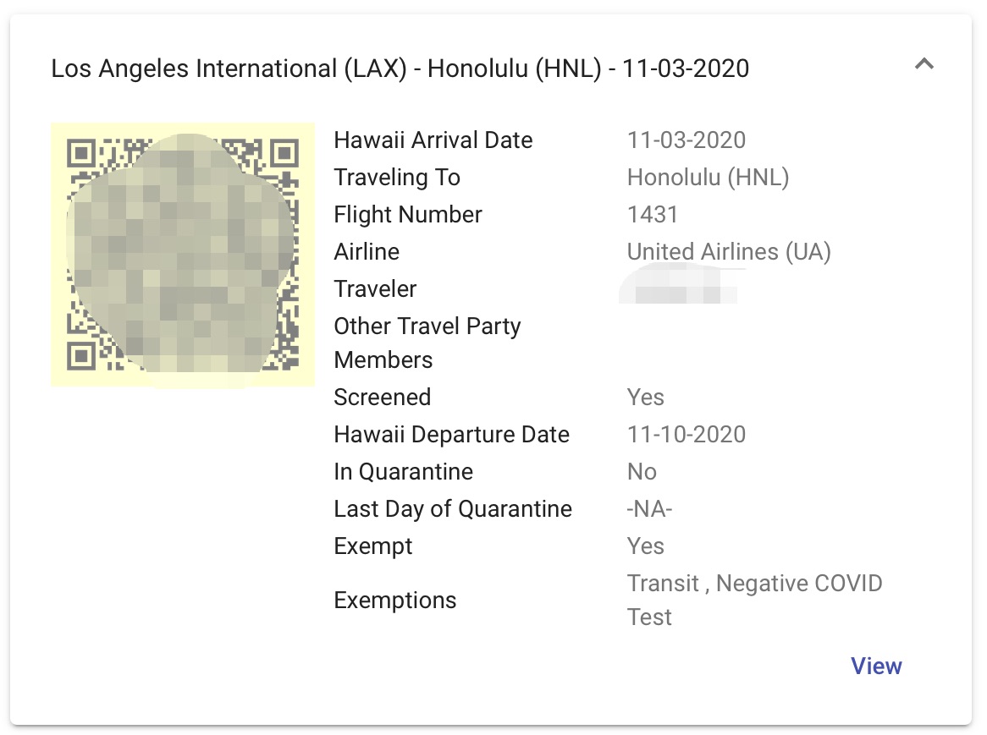The height and width of the screenshot is (735, 987).
Task: Select the United Airlines (UA) value
Action: click(x=729, y=252)
